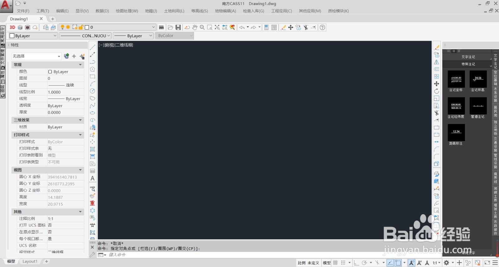Toggle grid display in status bar

[335, 263]
